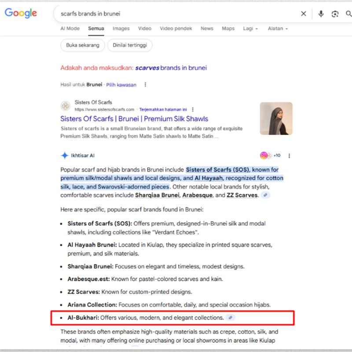Click the hijab model thumbnail image

pos(276,118)
